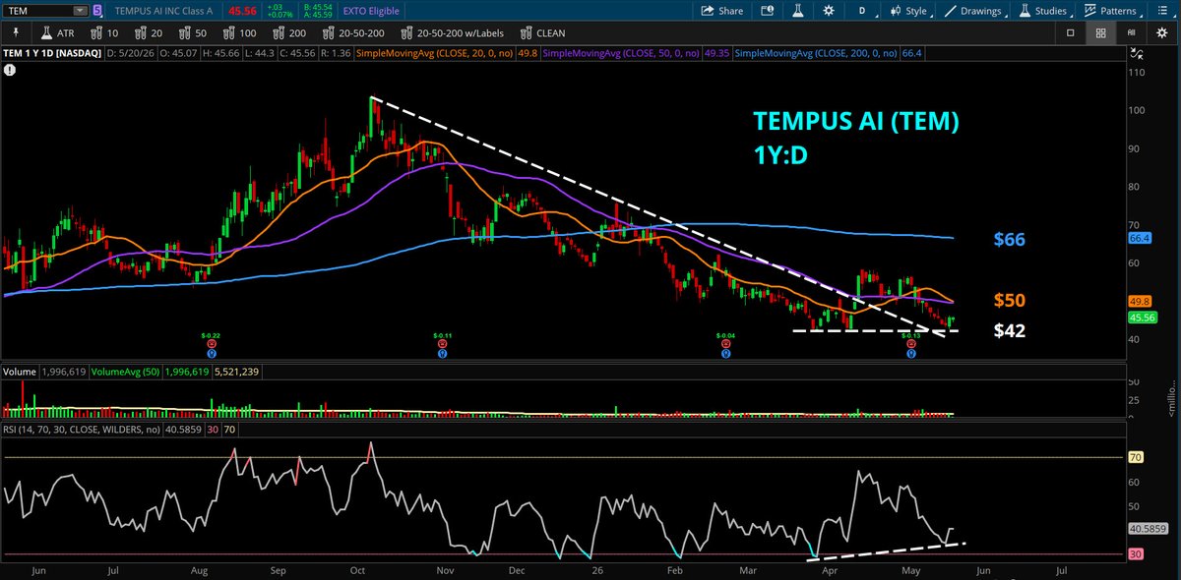Screen dimensions: 1181x580
Task: Click the February $-0.04 earnings marker
Action: (724, 345)
